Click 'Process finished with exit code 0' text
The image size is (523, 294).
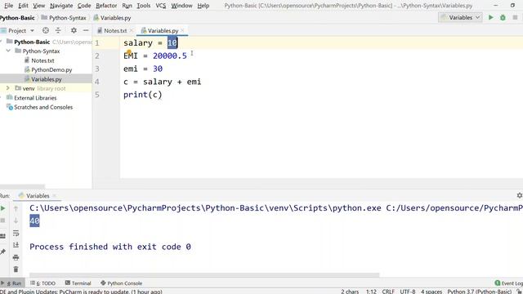point(110,247)
